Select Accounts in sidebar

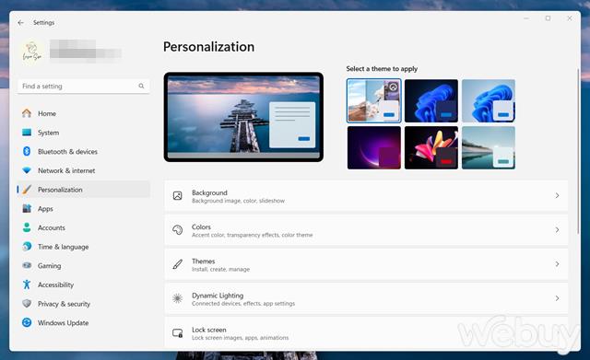coord(84,227)
